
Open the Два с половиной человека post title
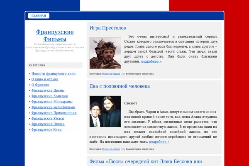click(120, 86)
